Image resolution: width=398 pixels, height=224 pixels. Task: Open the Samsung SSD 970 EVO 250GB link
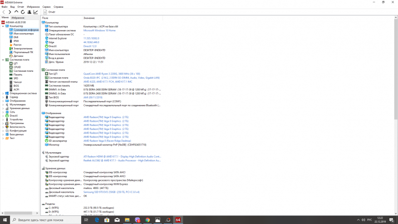(111, 192)
